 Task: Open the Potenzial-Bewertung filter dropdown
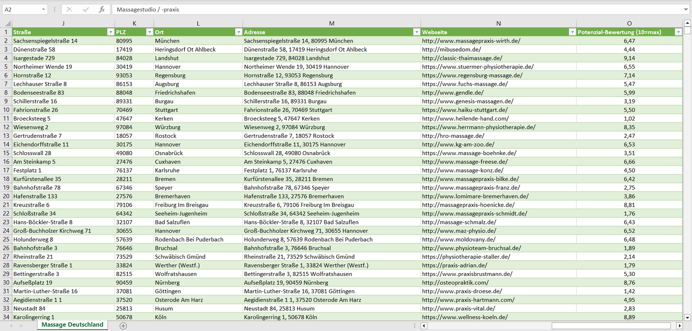pos(678,31)
